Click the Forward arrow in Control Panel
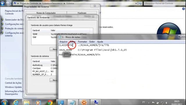Viewport: 186px width, 105px height. click(8, 3)
